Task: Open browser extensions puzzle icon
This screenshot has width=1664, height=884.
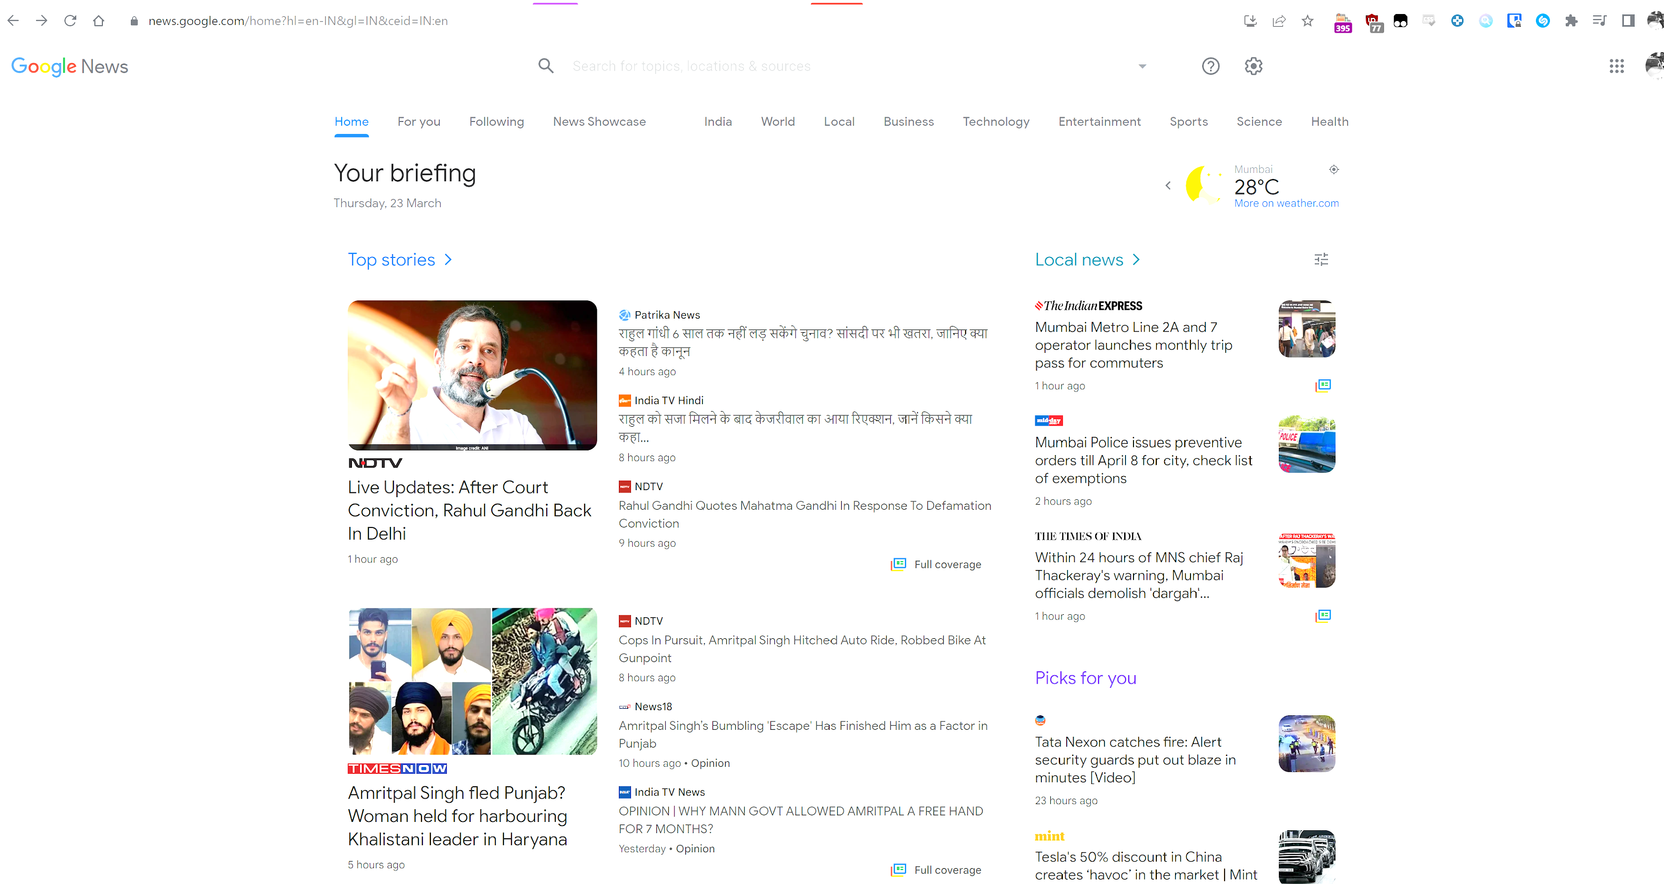Action: [x=1571, y=21]
